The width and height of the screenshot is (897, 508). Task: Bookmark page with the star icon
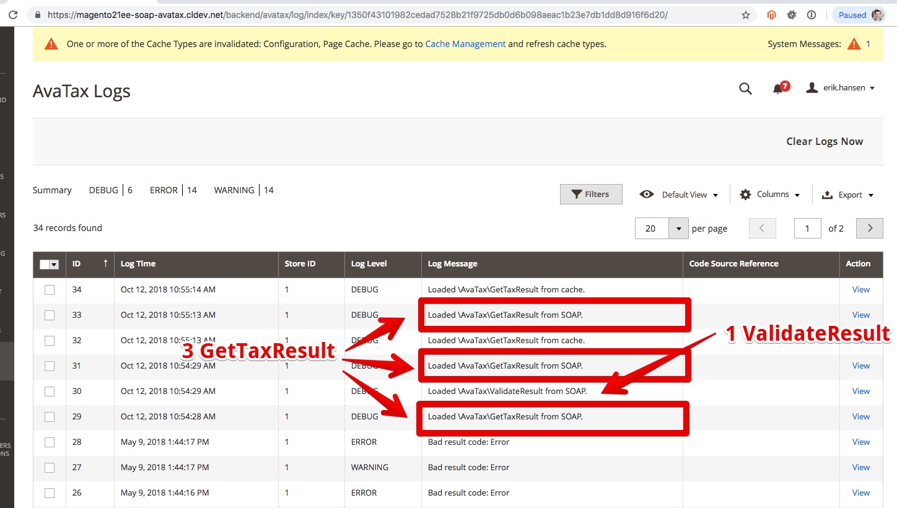[746, 15]
